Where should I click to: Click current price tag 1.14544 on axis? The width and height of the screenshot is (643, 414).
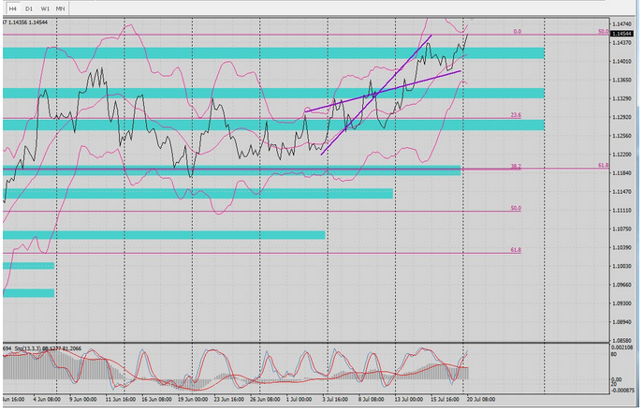pyautogui.click(x=621, y=34)
